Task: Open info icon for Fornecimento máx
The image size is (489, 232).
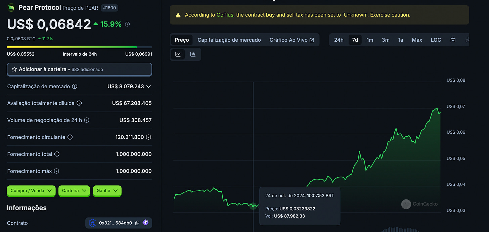Action: pyautogui.click(x=56, y=171)
